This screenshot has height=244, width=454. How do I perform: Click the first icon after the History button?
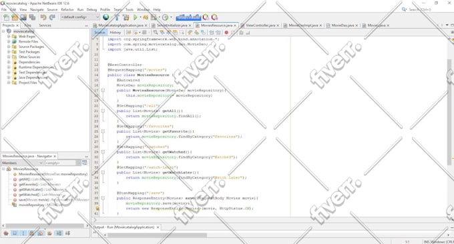point(129,33)
